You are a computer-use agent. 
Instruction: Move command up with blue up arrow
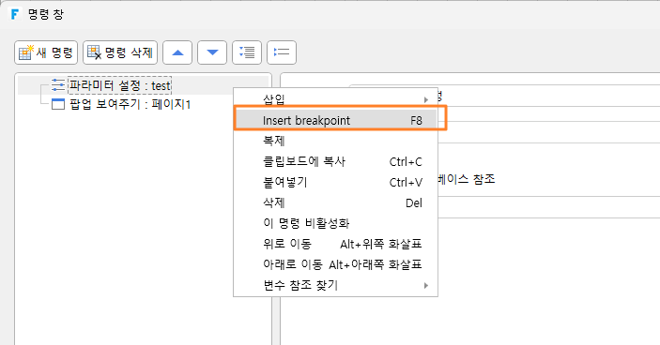pyautogui.click(x=177, y=52)
